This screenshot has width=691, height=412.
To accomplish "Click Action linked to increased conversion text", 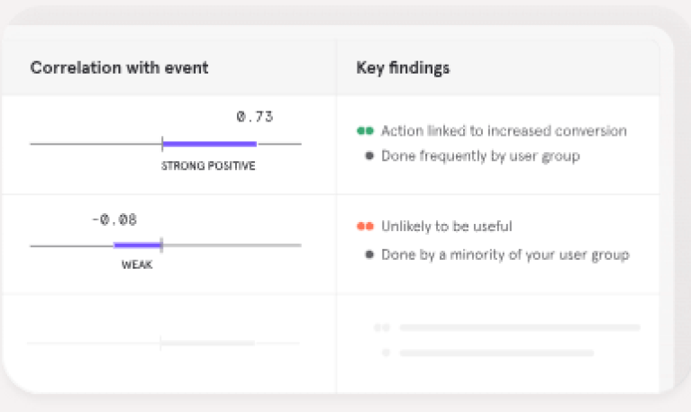I will coord(504,131).
